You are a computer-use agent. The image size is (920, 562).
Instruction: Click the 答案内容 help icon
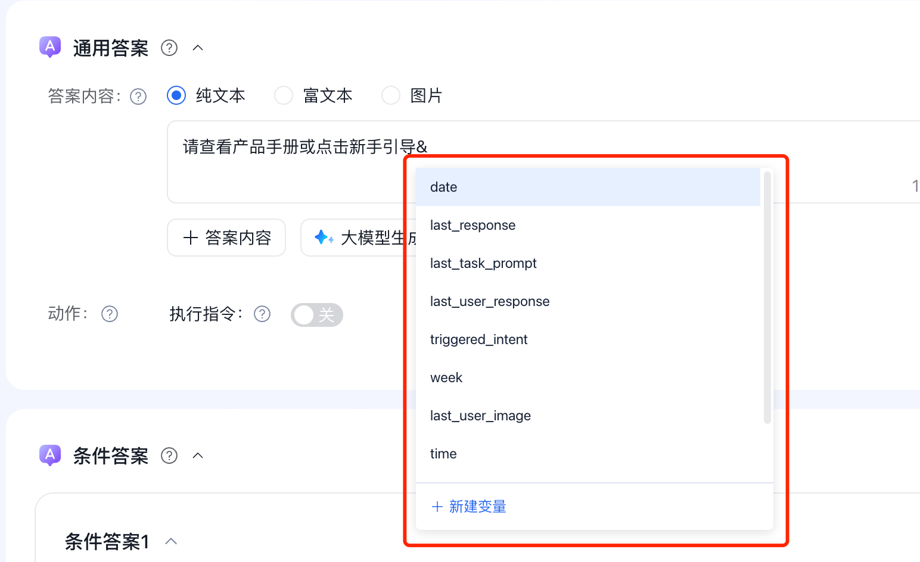point(138,96)
